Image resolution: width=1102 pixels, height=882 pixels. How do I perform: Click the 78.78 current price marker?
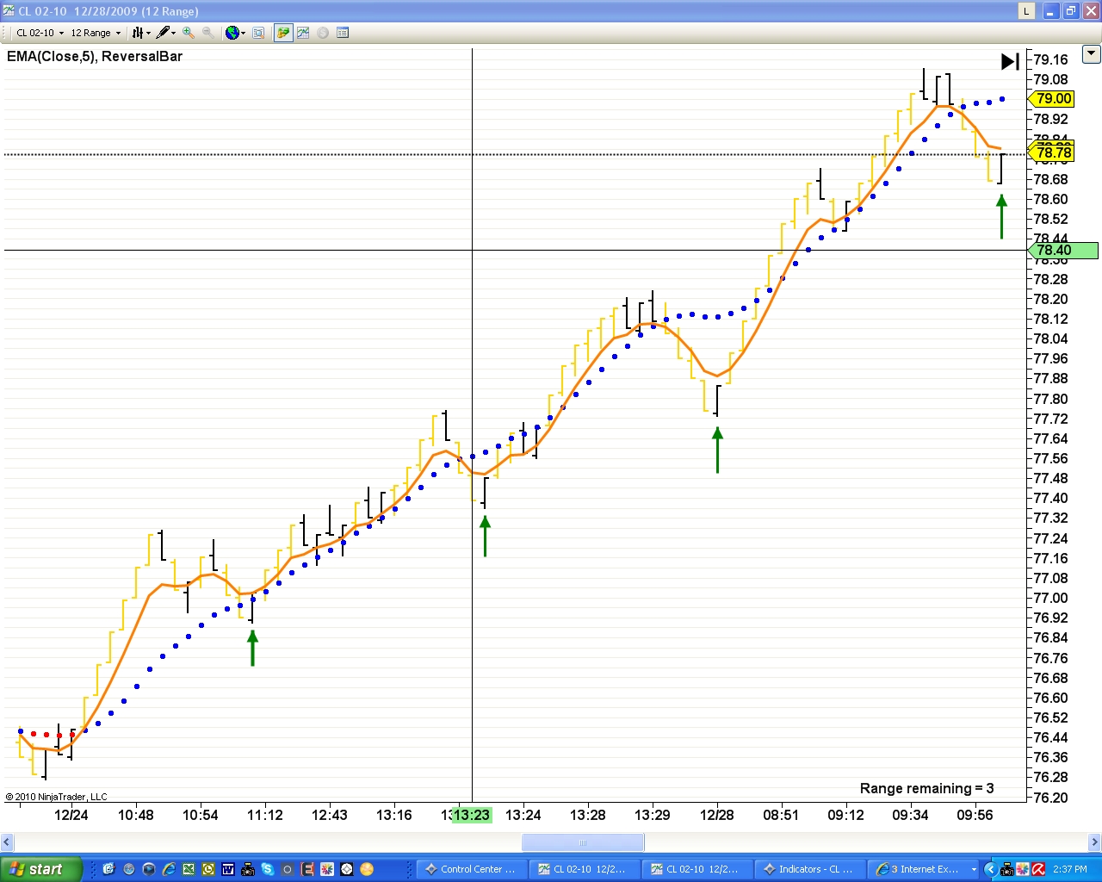pyautogui.click(x=1052, y=153)
